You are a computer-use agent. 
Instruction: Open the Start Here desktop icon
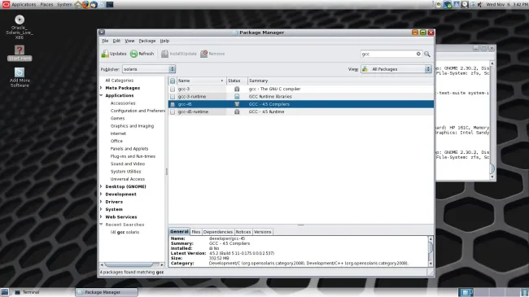(x=20, y=50)
